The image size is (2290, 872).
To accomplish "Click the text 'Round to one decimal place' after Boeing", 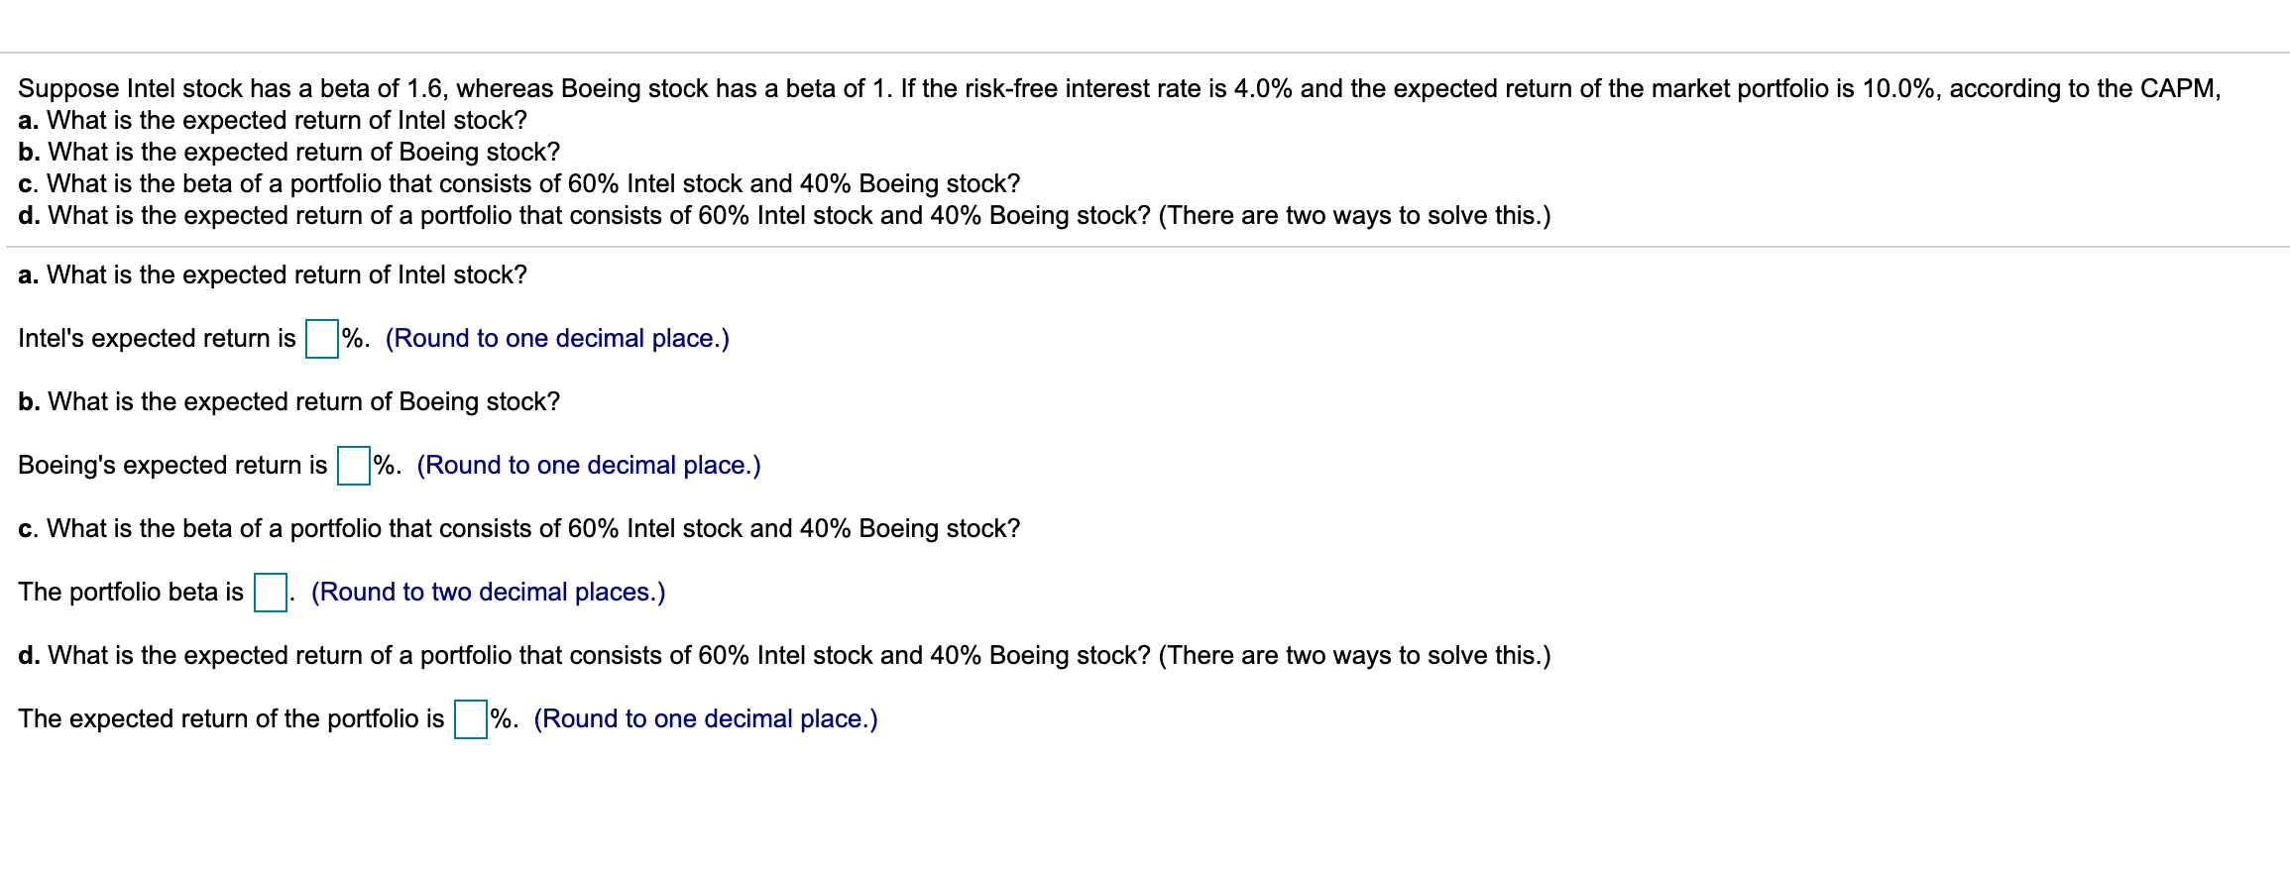I will (x=590, y=465).
